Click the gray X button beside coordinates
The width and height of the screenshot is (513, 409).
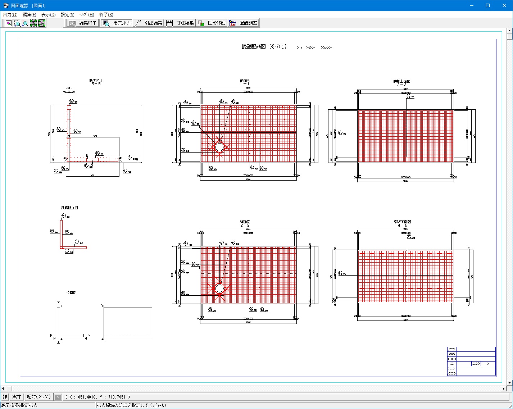coord(58,397)
